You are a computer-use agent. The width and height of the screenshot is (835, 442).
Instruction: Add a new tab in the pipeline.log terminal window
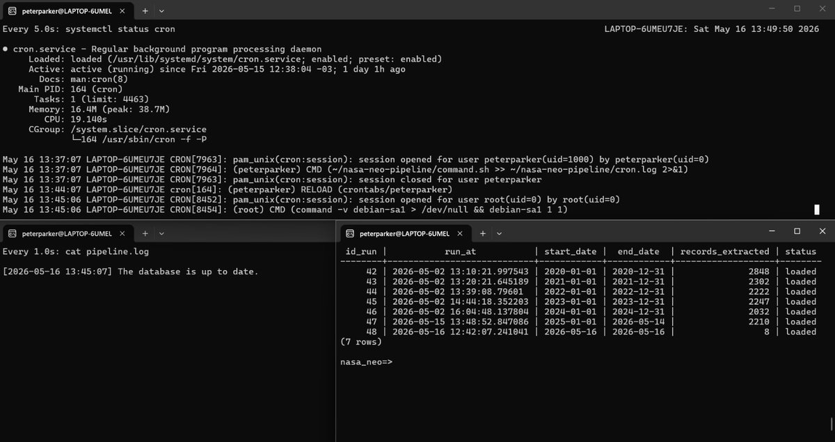coord(145,233)
